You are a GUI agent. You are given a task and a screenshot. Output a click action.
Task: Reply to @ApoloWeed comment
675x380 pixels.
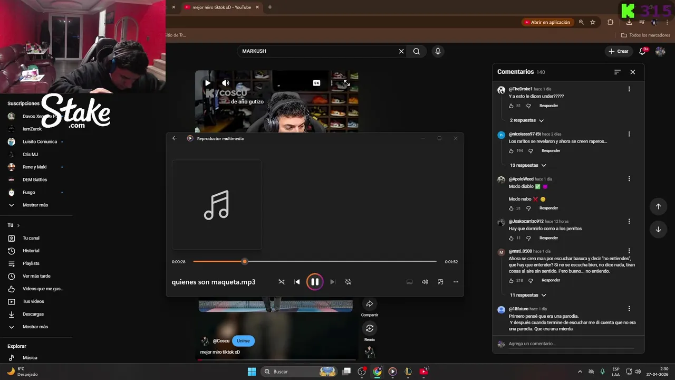click(548, 208)
